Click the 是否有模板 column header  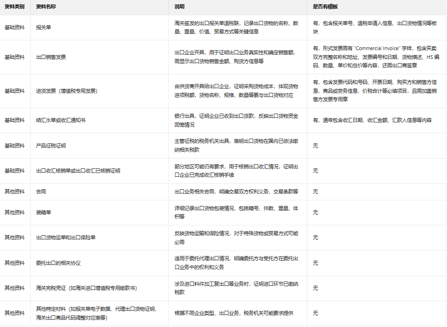[325, 6]
